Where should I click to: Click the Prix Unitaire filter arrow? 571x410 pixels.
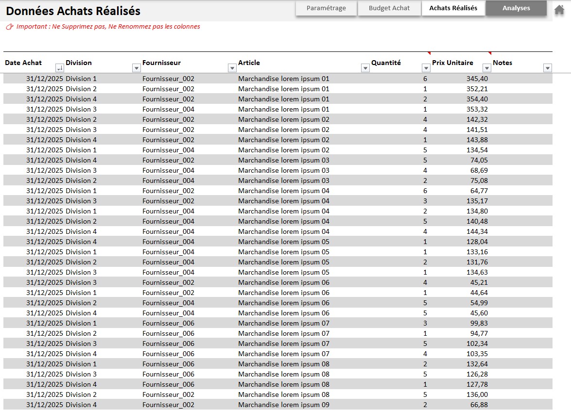click(486, 68)
